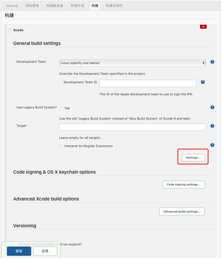Switch to the 源码管理 tab

click(x=32, y=6)
